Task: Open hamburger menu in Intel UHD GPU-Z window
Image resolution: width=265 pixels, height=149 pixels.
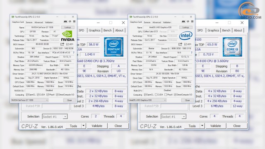Action: click(192, 22)
